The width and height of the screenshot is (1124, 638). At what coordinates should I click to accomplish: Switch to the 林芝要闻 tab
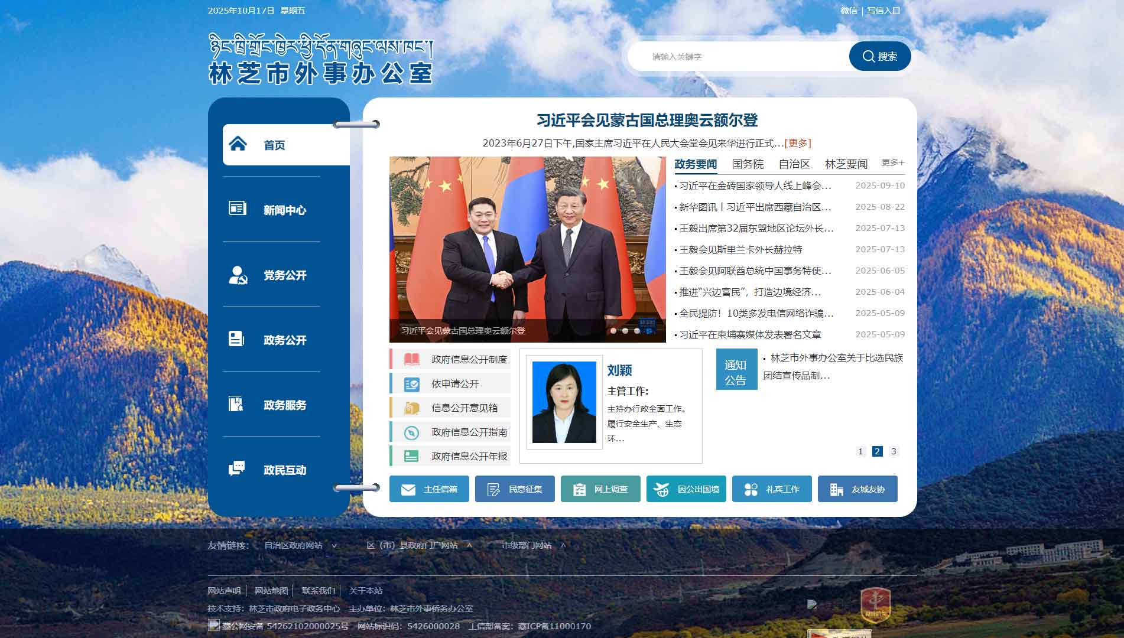(846, 164)
